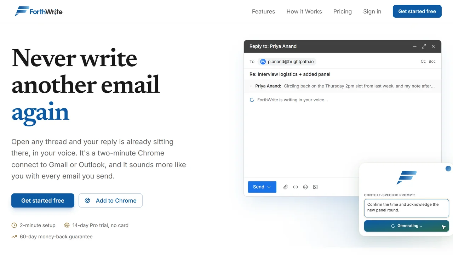Click the writing-in-your-voice spinner icon
The height and width of the screenshot is (255, 453).
click(252, 100)
